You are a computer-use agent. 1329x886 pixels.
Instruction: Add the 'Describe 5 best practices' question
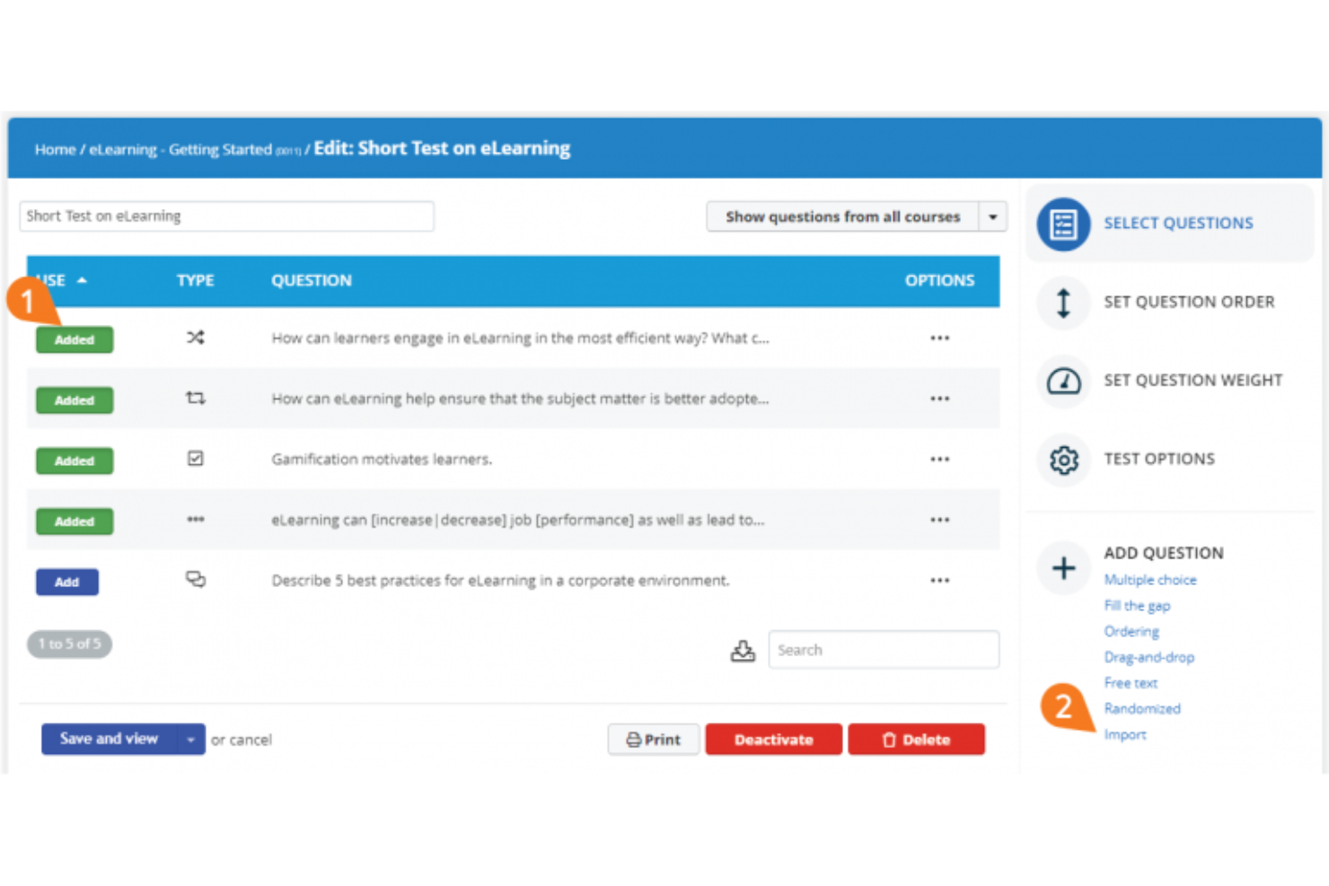pyautogui.click(x=66, y=581)
